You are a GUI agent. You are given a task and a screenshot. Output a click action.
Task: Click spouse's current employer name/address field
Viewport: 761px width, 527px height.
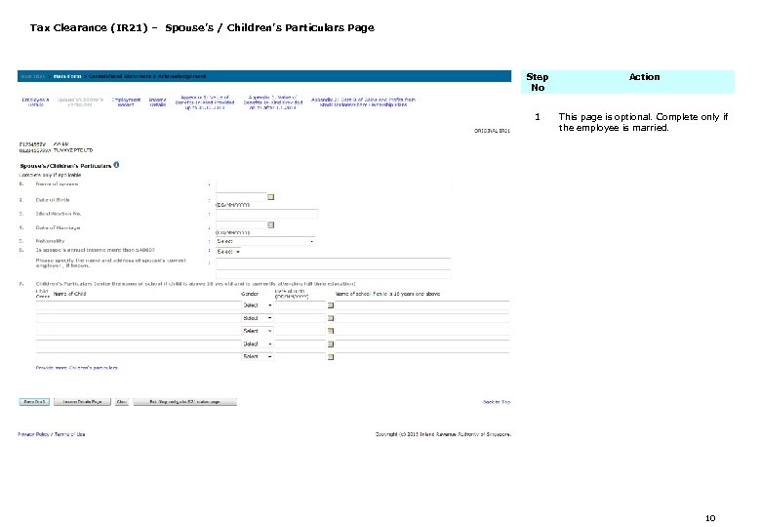pyautogui.click(x=334, y=263)
